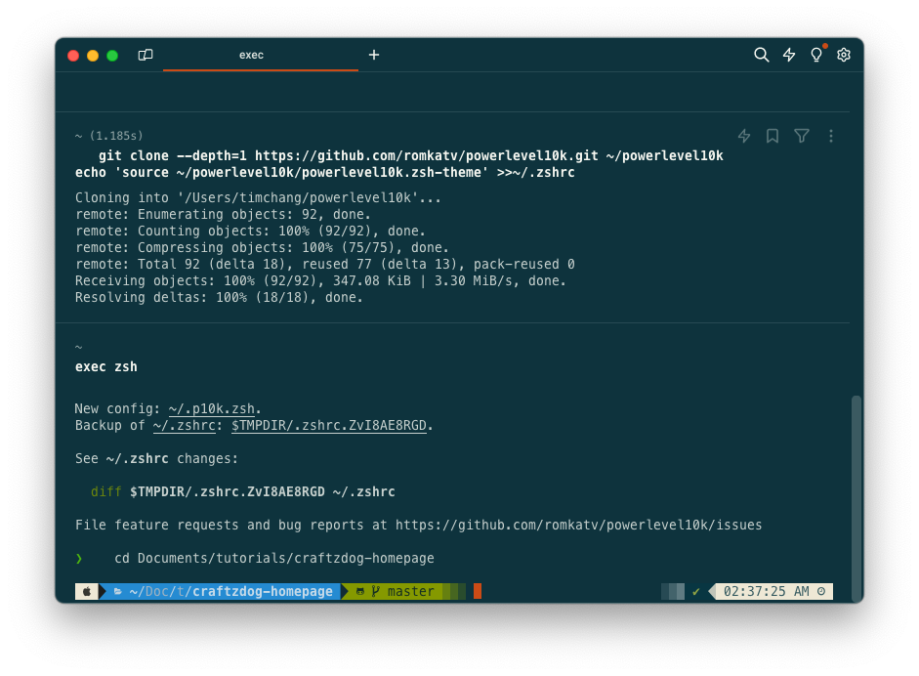Maximize the window with the green button
Image resolution: width=919 pixels, height=676 pixels.
point(112,56)
